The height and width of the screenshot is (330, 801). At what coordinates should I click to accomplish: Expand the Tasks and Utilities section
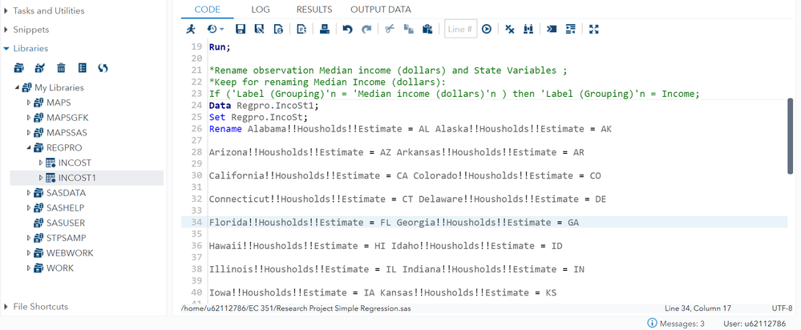point(6,10)
